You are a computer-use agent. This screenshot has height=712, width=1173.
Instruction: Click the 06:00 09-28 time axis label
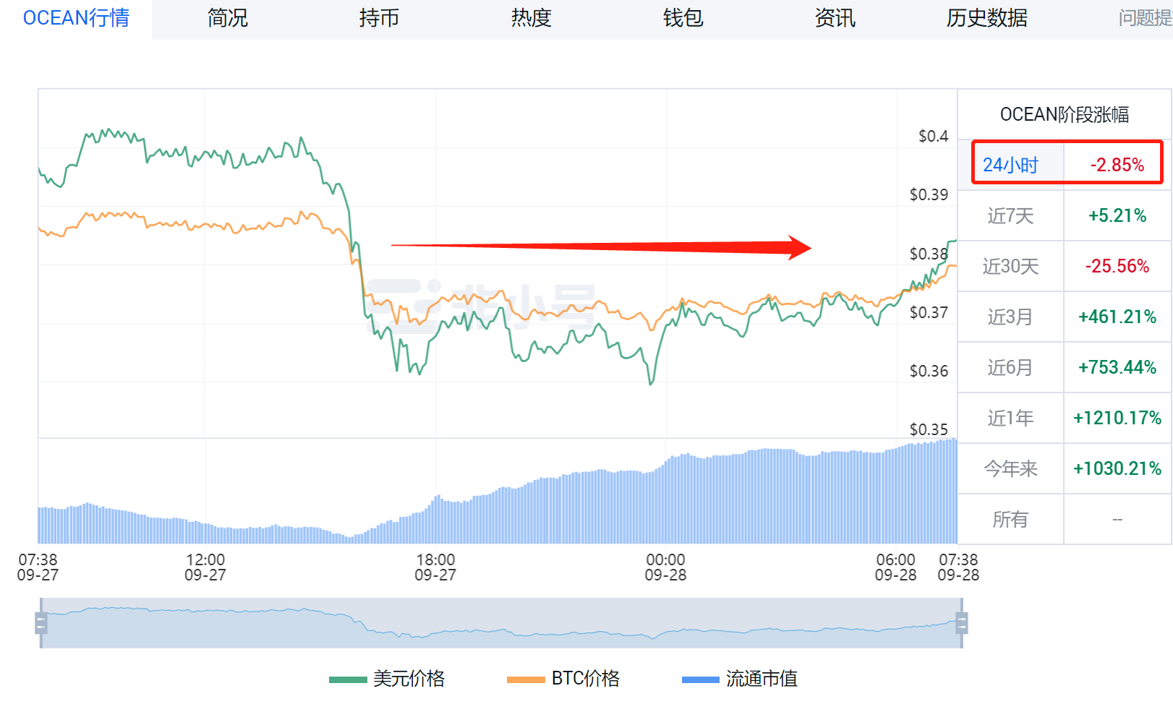895,567
